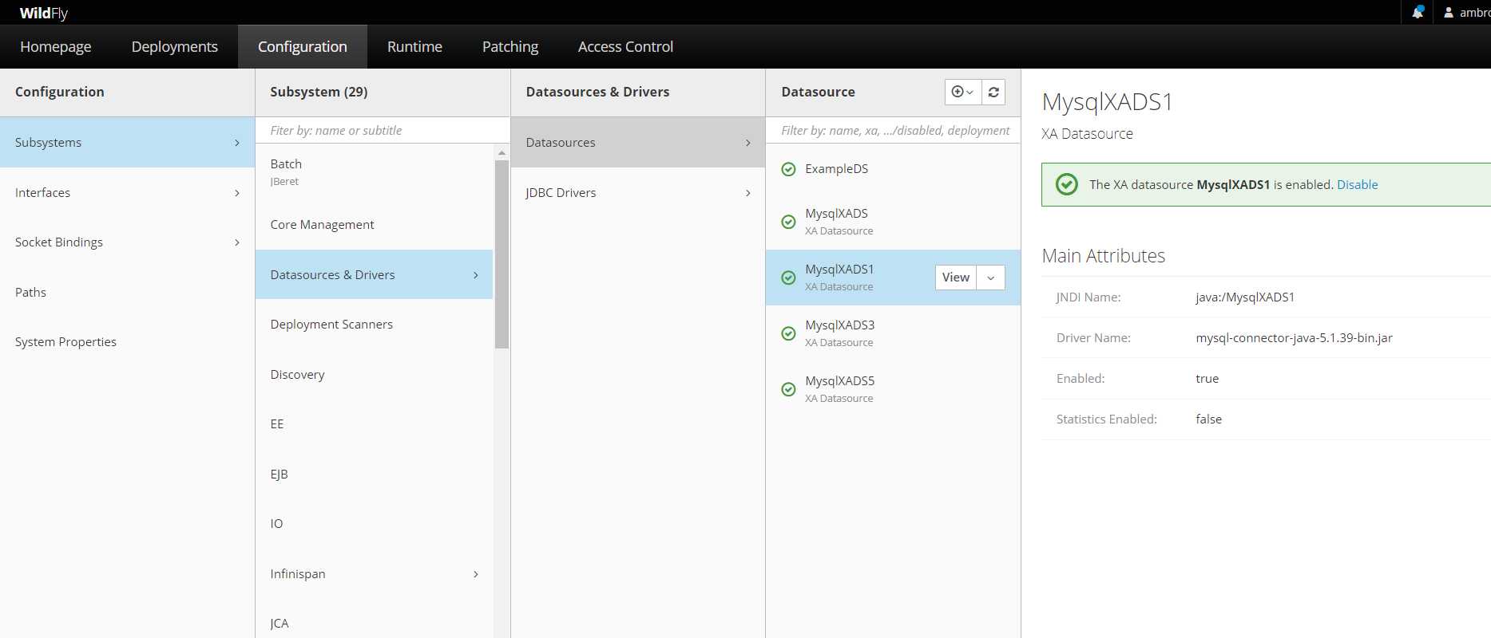Viewport: 1491px width, 638px height.
Task: Click the MysqlXADS3 enabled check icon
Action: [788, 333]
